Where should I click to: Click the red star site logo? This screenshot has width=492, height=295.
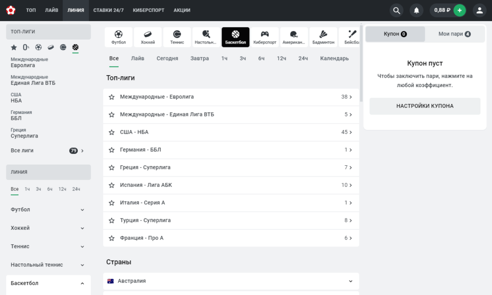pyautogui.click(x=11, y=11)
